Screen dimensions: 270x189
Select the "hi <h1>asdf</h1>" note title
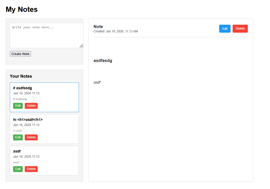click(28, 120)
